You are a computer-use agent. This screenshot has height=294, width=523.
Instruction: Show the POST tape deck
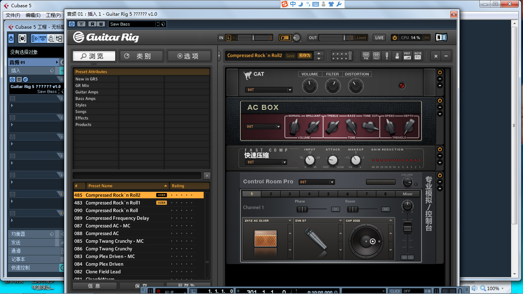pyautogui.click(x=376, y=56)
